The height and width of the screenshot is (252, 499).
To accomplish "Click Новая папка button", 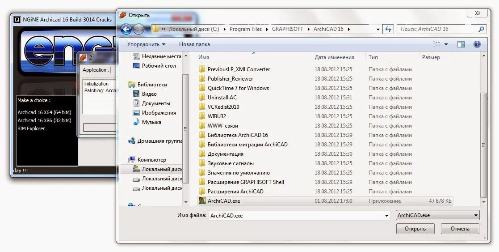I will pos(194,44).
